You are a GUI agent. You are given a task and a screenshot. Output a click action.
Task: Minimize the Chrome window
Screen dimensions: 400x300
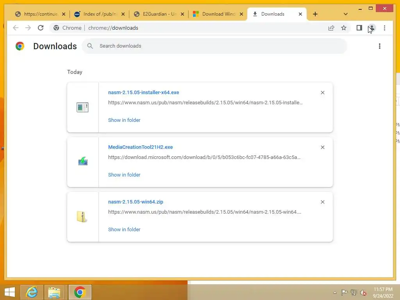coord(360,9)
